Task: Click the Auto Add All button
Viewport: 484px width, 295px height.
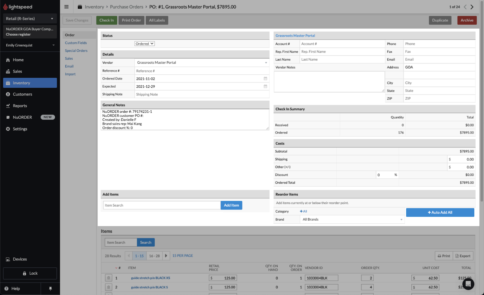Action: [440, 212]
